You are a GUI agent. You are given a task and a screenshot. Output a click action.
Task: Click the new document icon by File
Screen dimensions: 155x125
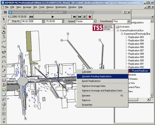pyautogui.click(x=2, y=7)
